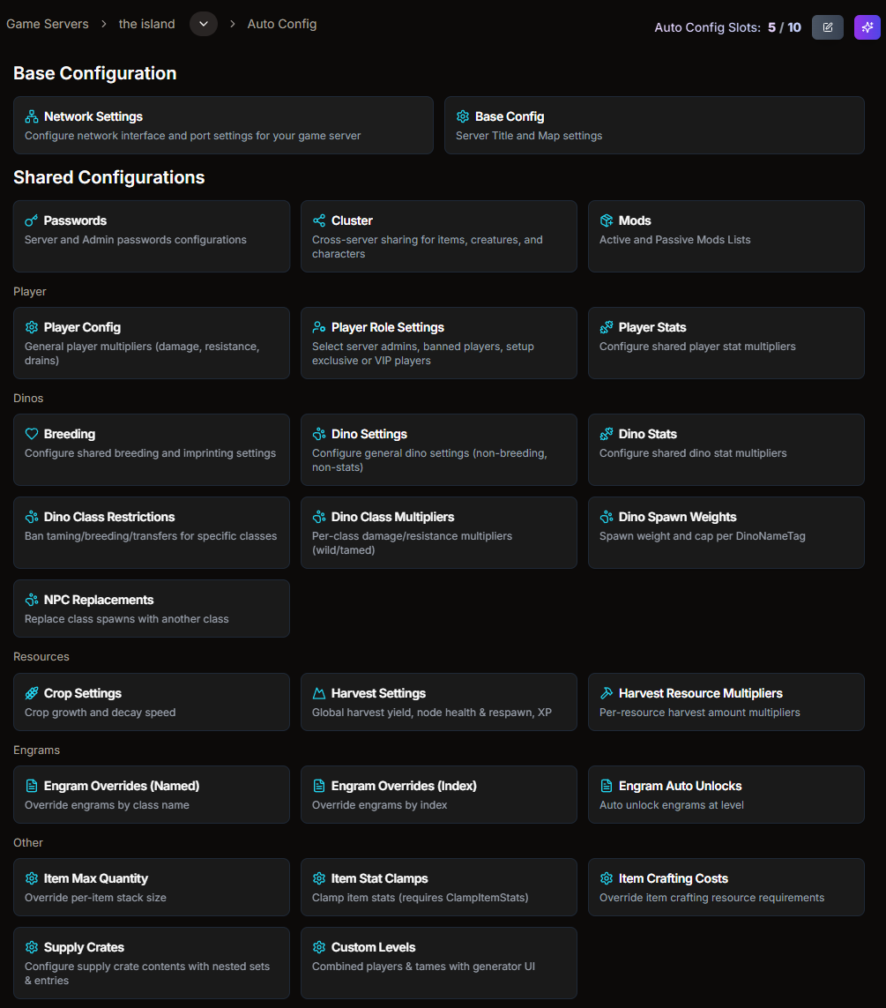Screen dimensions: 886x1008
Task: Open the Crop Settings icon
Action: 32,693
